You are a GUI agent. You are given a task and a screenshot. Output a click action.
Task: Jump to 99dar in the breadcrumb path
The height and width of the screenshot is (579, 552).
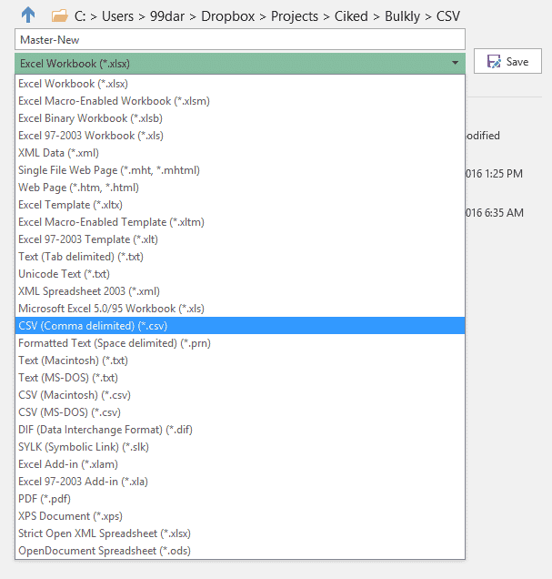click(x=167, y=16)
